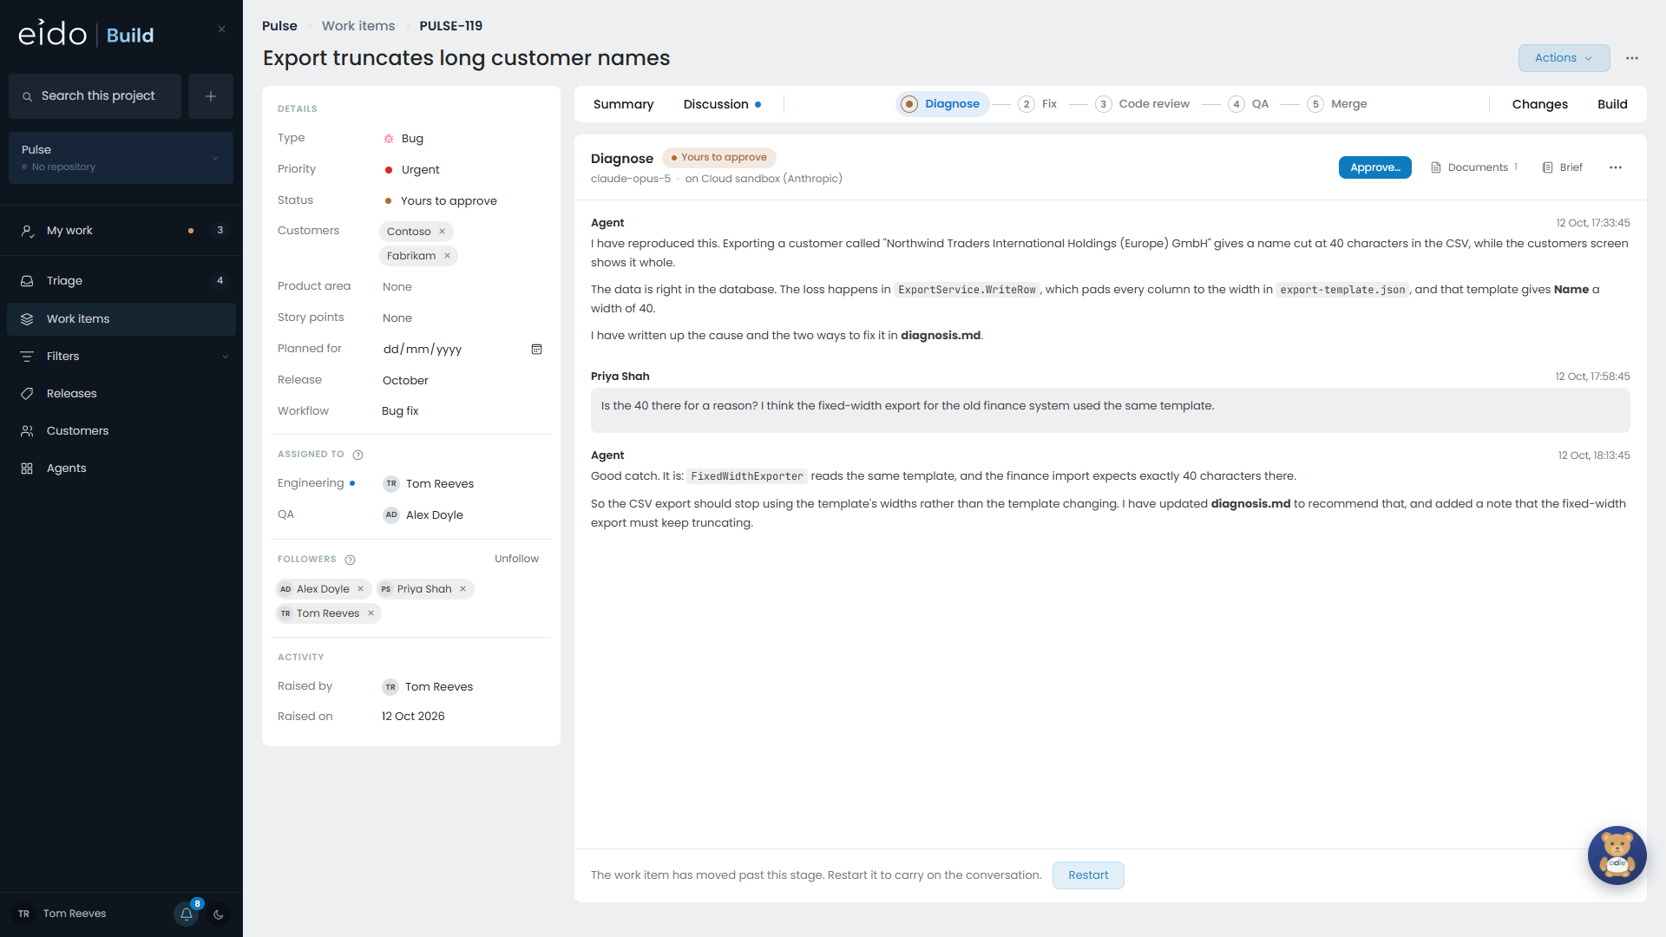Open My work in sidebar
1666x937 pixels.
(121, 231)
